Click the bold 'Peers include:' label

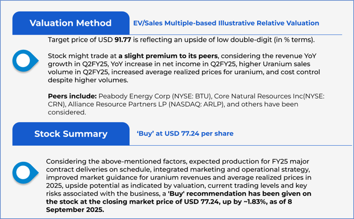(72, 97)
